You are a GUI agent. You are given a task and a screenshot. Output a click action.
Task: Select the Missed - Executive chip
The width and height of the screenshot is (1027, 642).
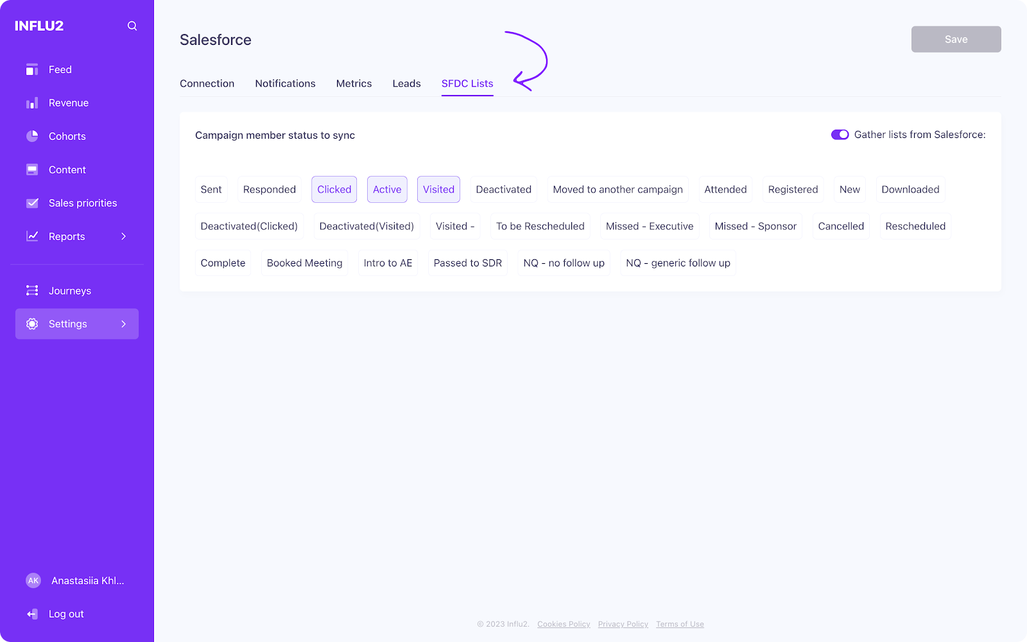[650, 226]
